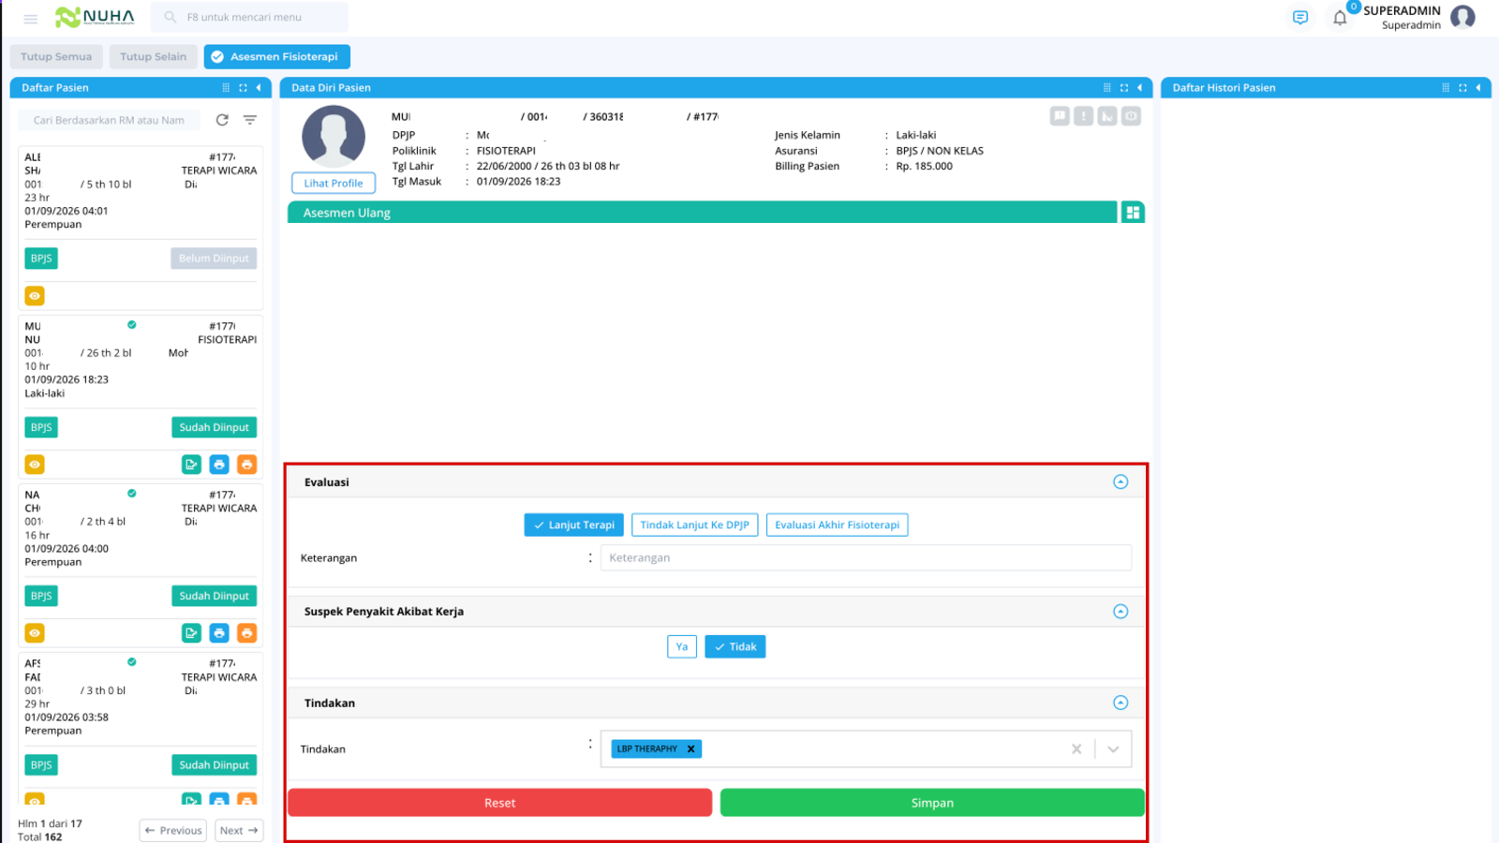Image resolution: width=1499 pixels, height=843 pixels.
Task: Click orange print icon on the NA patient card
Action: [247, 633]
